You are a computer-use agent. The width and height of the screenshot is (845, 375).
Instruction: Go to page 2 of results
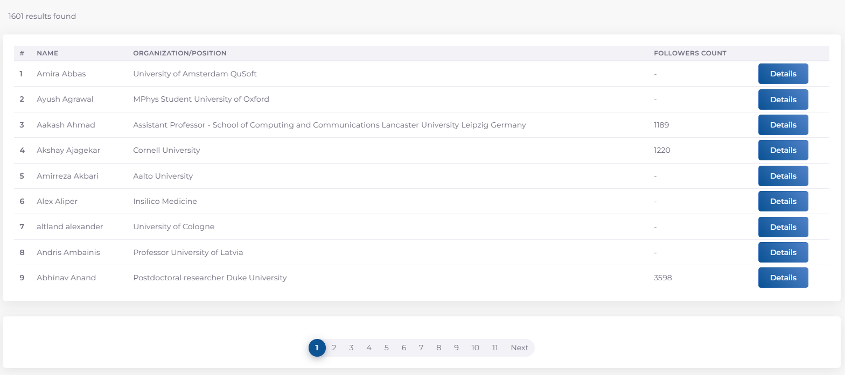334,348
